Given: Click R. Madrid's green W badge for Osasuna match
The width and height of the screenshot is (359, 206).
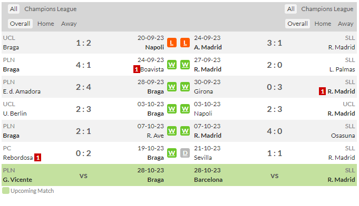Looking at the screenshot, I should coord(185,131).
